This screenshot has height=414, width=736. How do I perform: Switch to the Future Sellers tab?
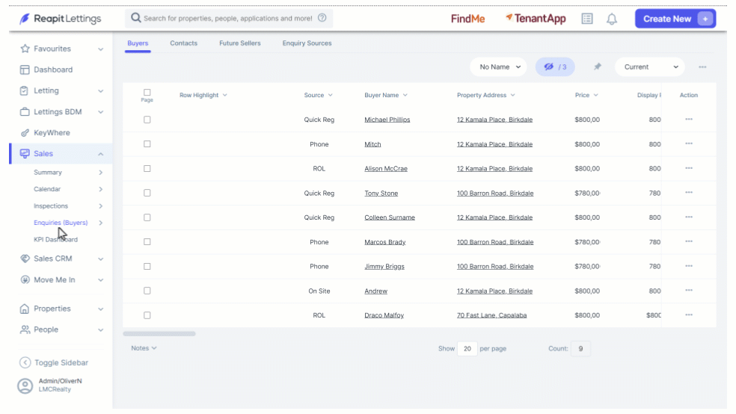240,43
